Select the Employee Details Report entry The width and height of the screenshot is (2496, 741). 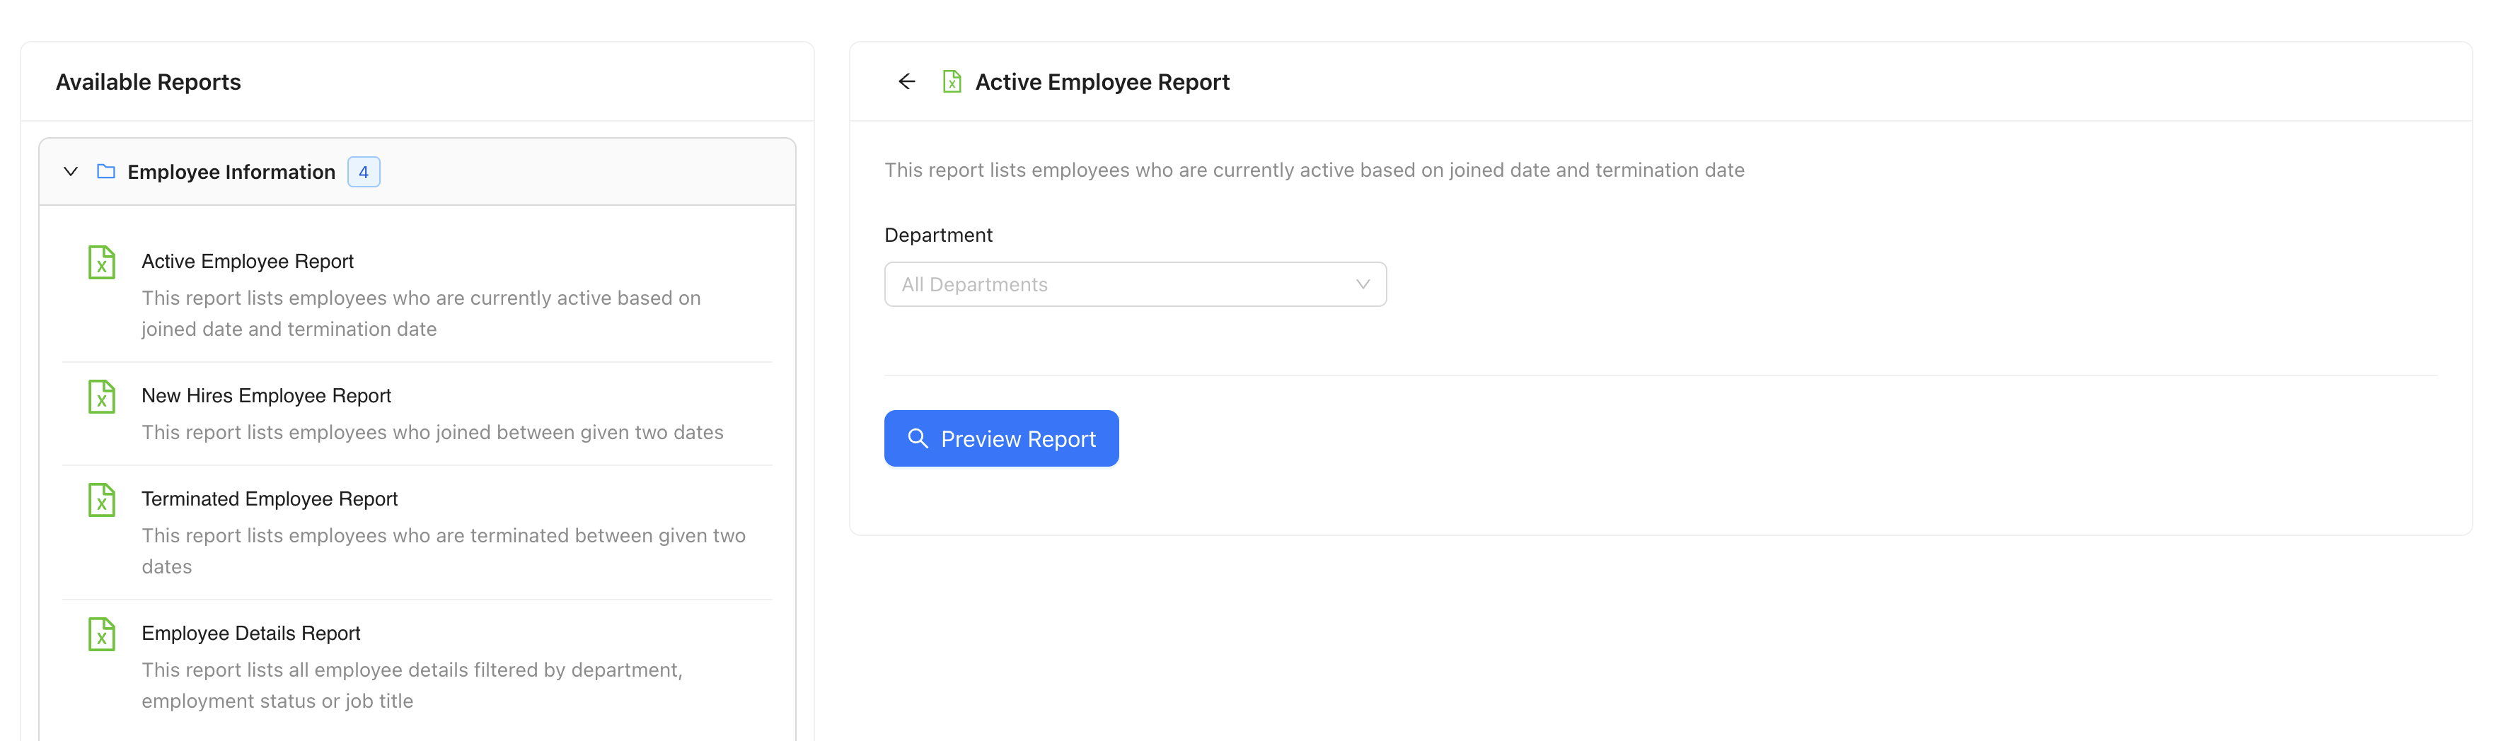pos(251,633)
